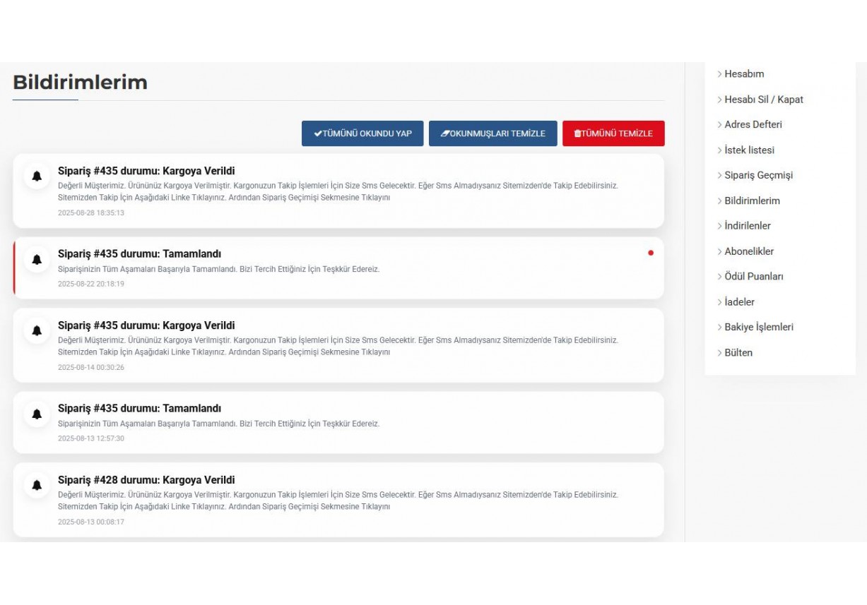This screenshot has height=605, width=867.
Task: Click bell icon of Sipariş #428 notification
Action: (37, 485)
